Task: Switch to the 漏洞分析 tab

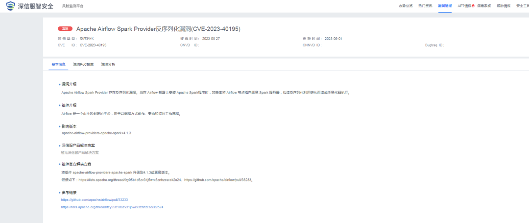Action: (108, 64)
